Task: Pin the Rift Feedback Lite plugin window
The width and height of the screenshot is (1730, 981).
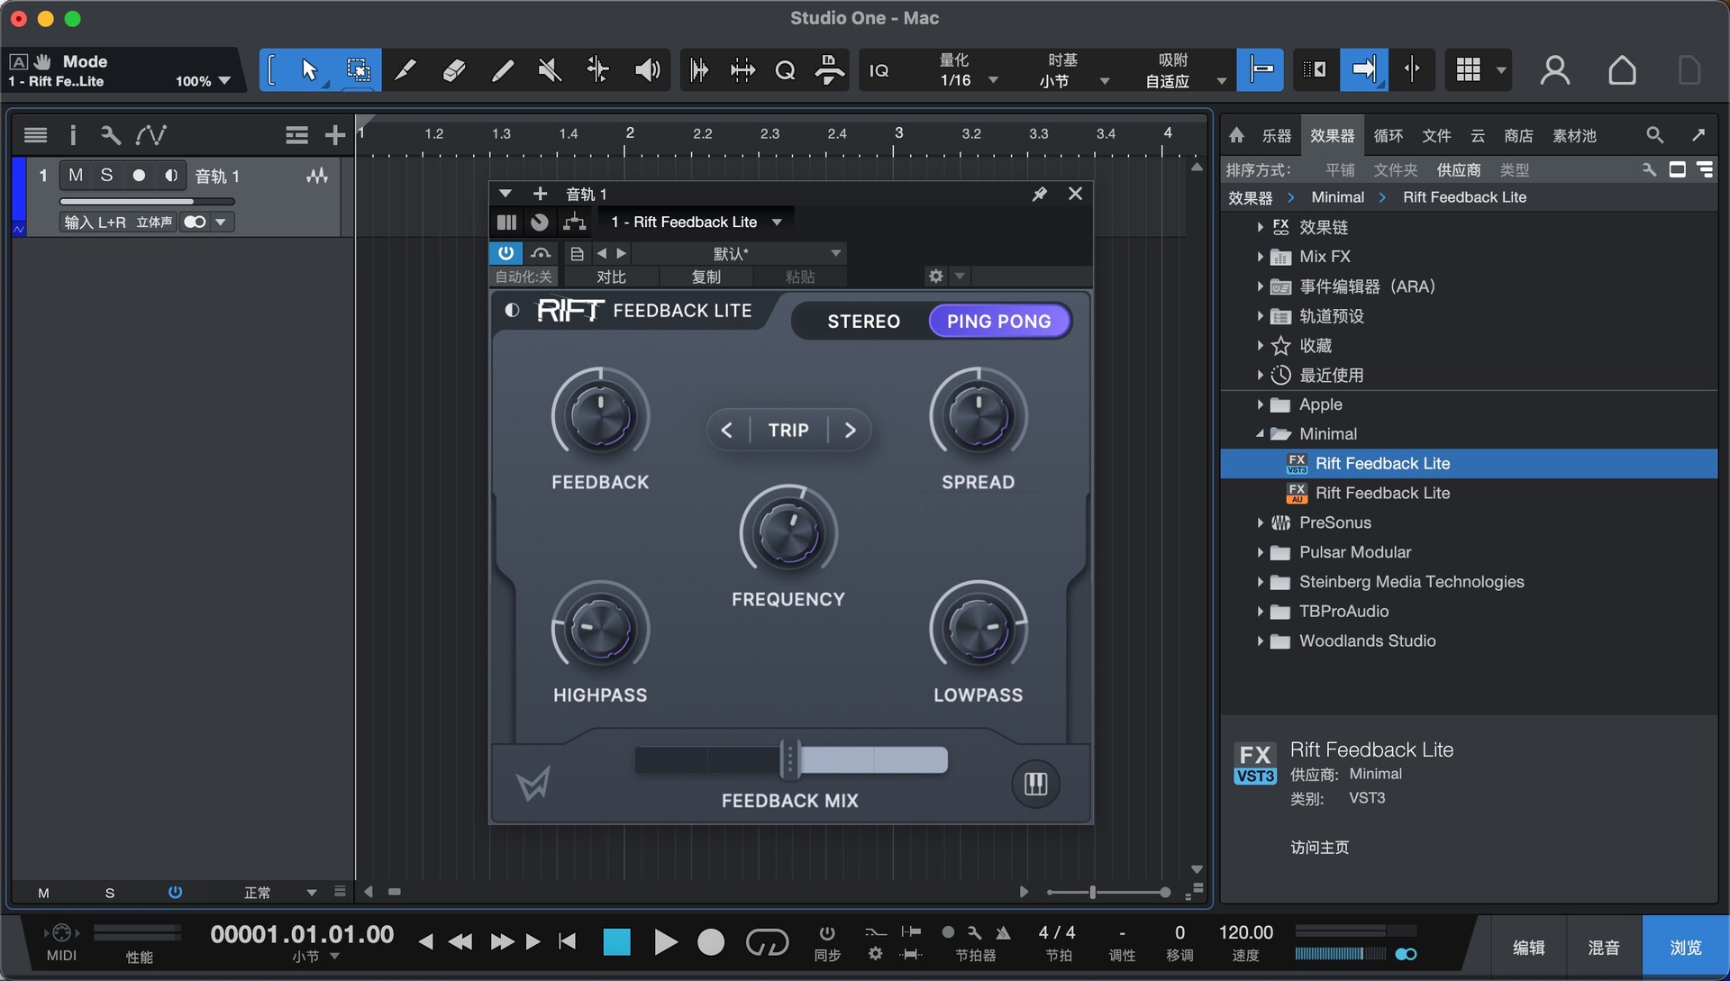Action: pos(1039,194)
